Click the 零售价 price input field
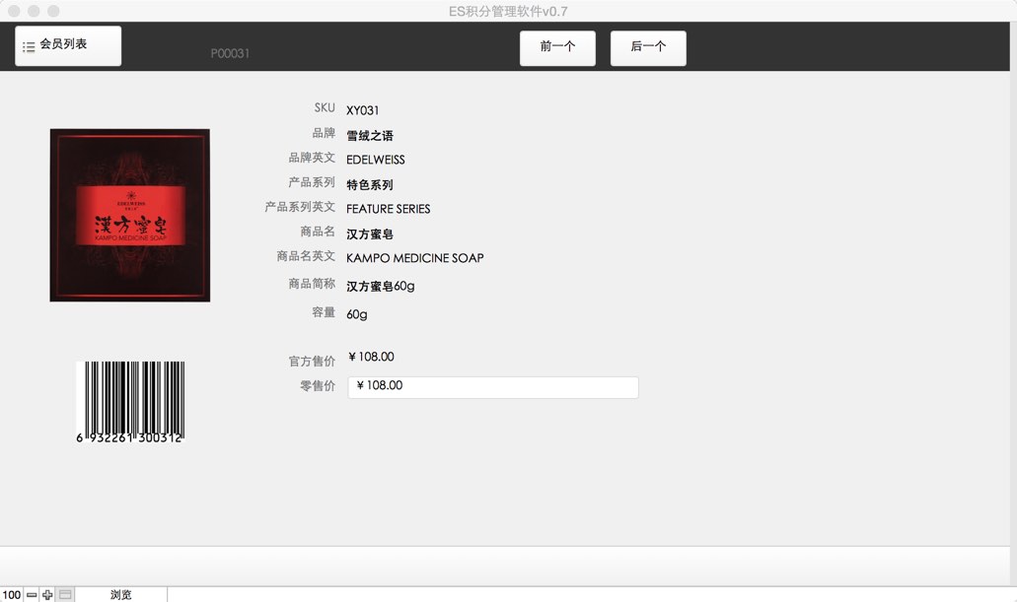The width and height of the screenshot is (1017, 602). point(493,387)
